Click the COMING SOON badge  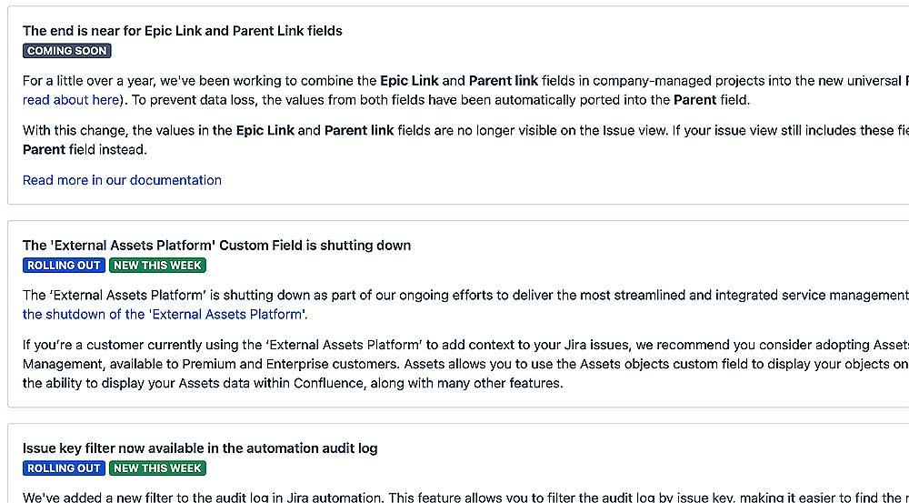(66, 50)
